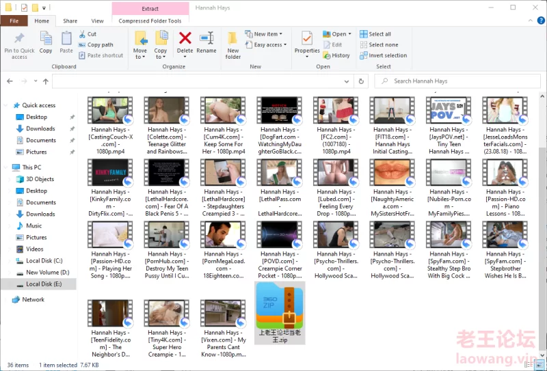Click the Copy icon in the Clipboard group

click(x=46, y=40)
